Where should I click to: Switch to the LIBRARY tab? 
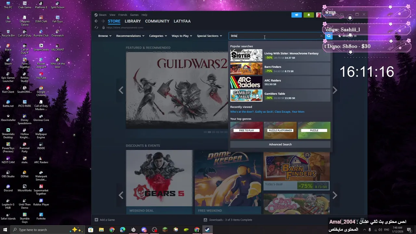point(133,21)
